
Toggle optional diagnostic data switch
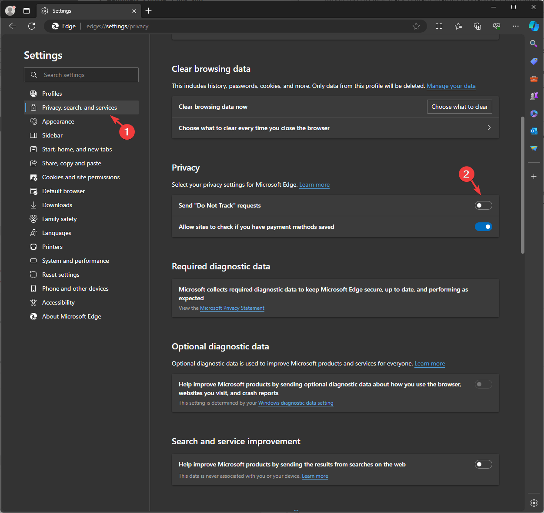click(484, 384)
